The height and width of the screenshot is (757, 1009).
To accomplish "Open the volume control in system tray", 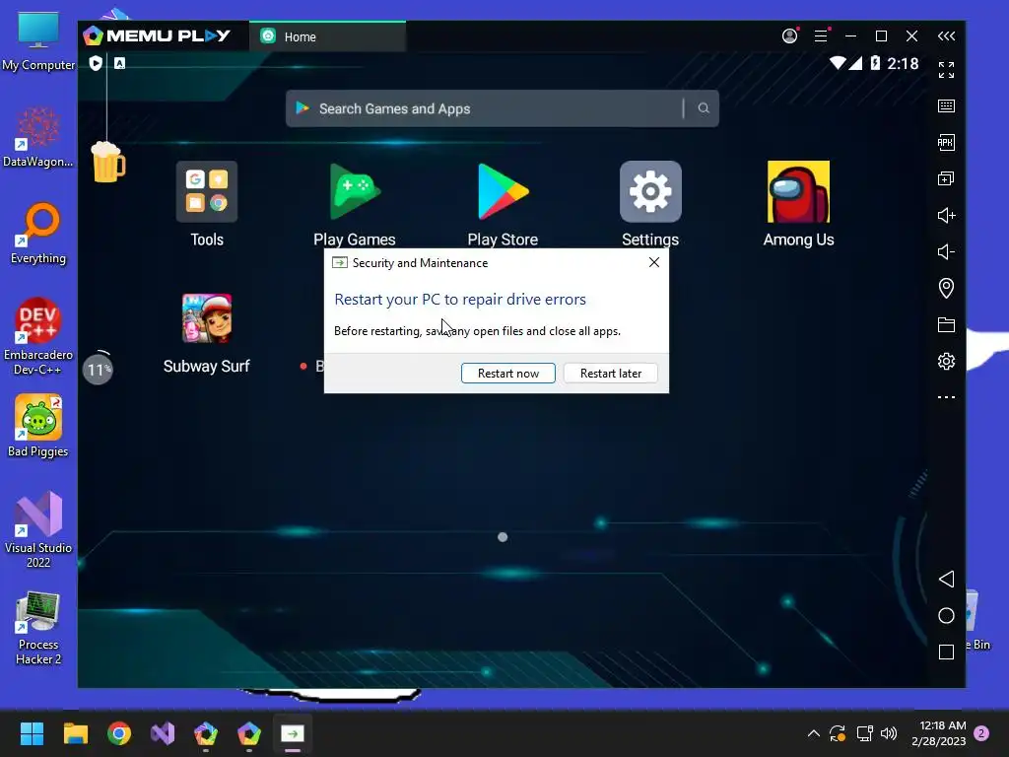I will 889,733.
